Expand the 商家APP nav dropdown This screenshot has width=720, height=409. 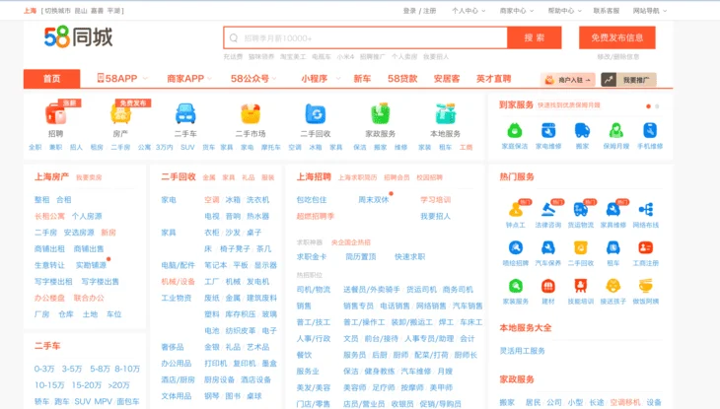pos(189,79)
